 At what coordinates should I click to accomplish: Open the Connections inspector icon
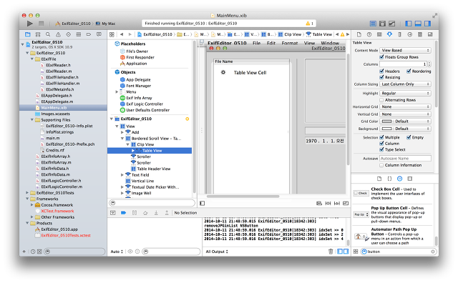(x=410, y=34)
